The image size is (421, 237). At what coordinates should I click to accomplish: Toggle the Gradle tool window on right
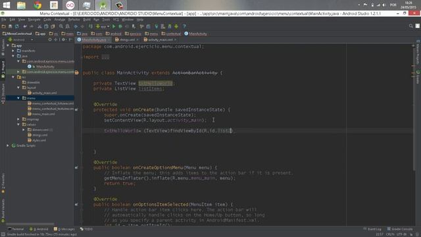[418, 77]
